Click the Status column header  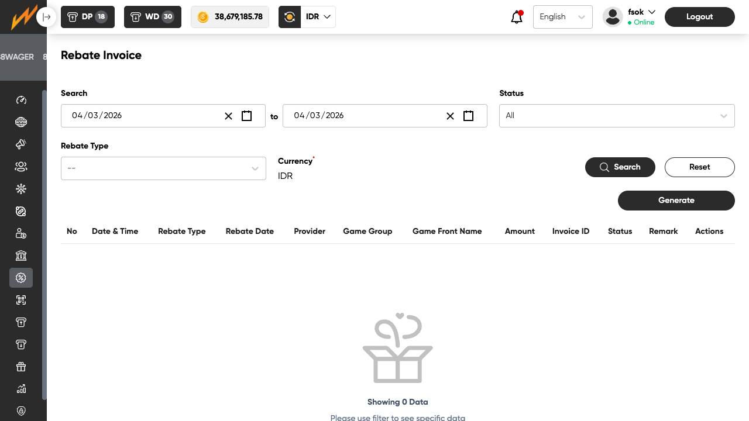pyautogui.click(x=620, y=232)
